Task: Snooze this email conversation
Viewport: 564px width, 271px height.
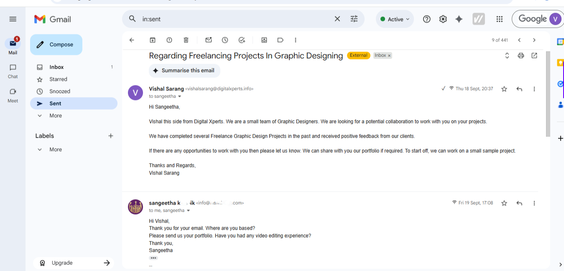Action: pyautogui.click(x=225, y=40)
